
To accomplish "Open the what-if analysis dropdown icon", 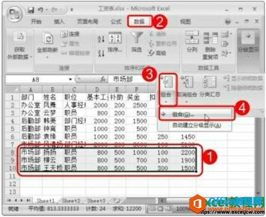I will pos(226,53).
